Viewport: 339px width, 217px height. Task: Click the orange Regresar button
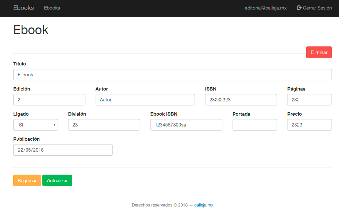click(27, 180)
